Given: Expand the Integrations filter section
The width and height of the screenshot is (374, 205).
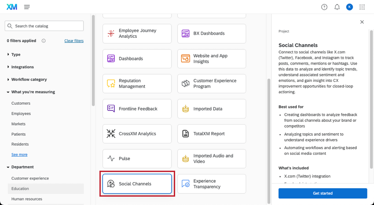Looking at the screenshot, I should pyautogui.click(x=22, y=67).
